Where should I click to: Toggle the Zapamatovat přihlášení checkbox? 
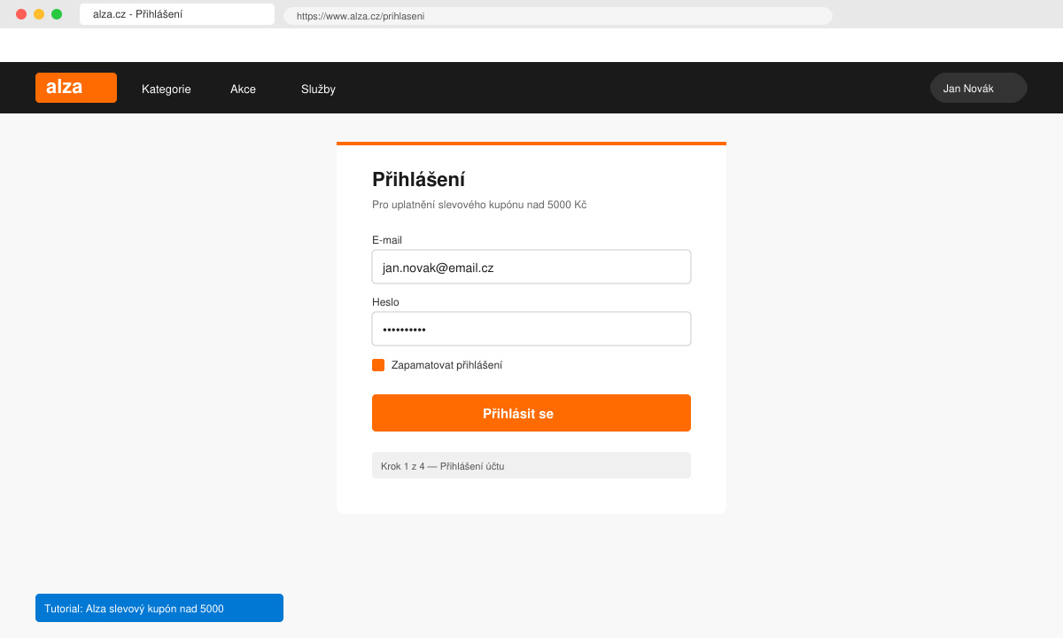[378, 365]
